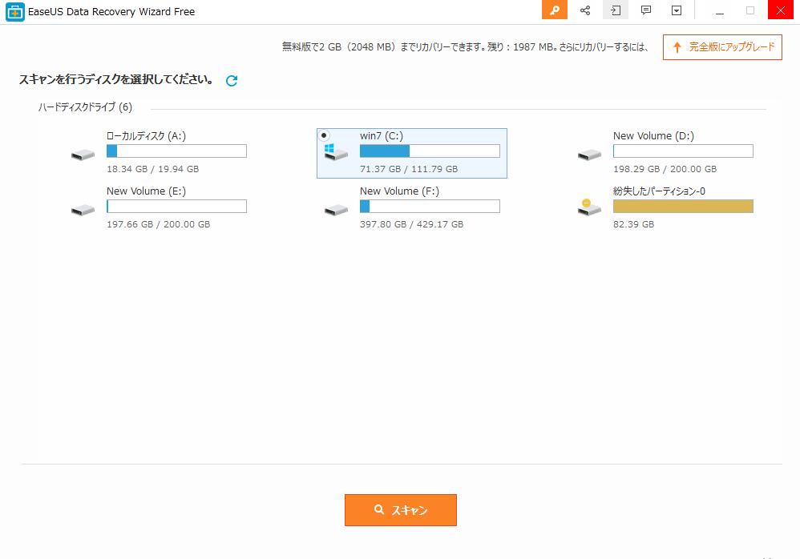Click the orange key activation icon
The height and width of the screenshot is (559, 800).
[x=555, y=10]
